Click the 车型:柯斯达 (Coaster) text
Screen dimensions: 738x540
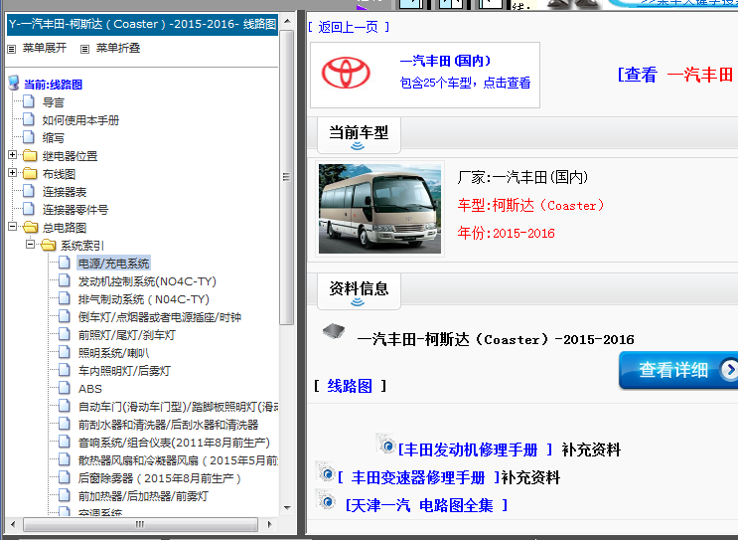pyautogui.click(x=531, y=206)
